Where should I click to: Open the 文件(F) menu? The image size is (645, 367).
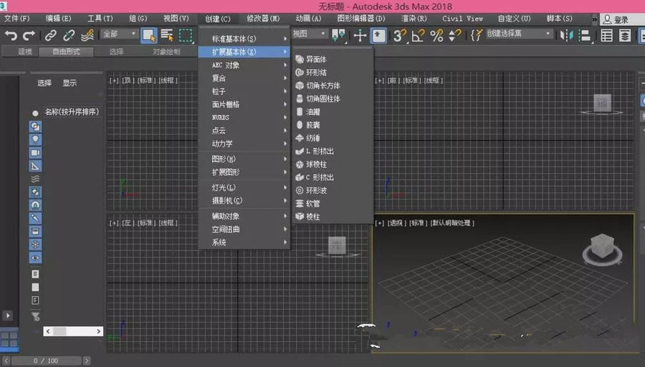click(17, 19)
